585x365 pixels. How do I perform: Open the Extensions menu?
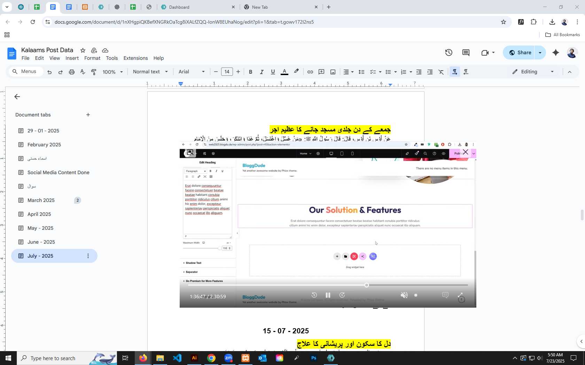pos(135,58)
